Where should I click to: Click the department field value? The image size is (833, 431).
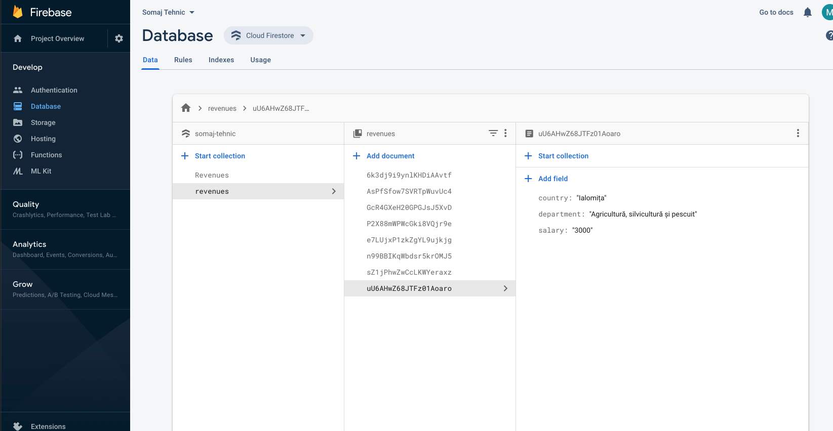point(643,214)
